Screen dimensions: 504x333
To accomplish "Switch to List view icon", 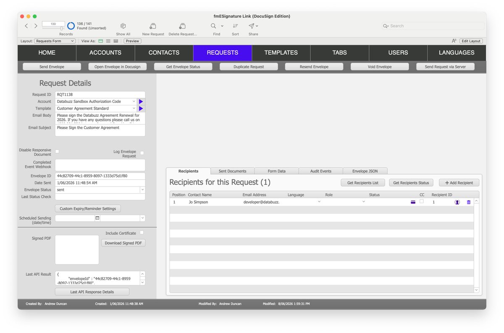I will [108, 41].
